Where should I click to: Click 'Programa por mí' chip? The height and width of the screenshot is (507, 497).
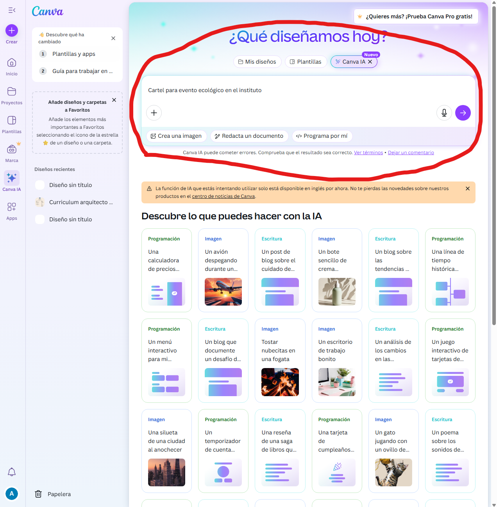[x=322, y=136]
